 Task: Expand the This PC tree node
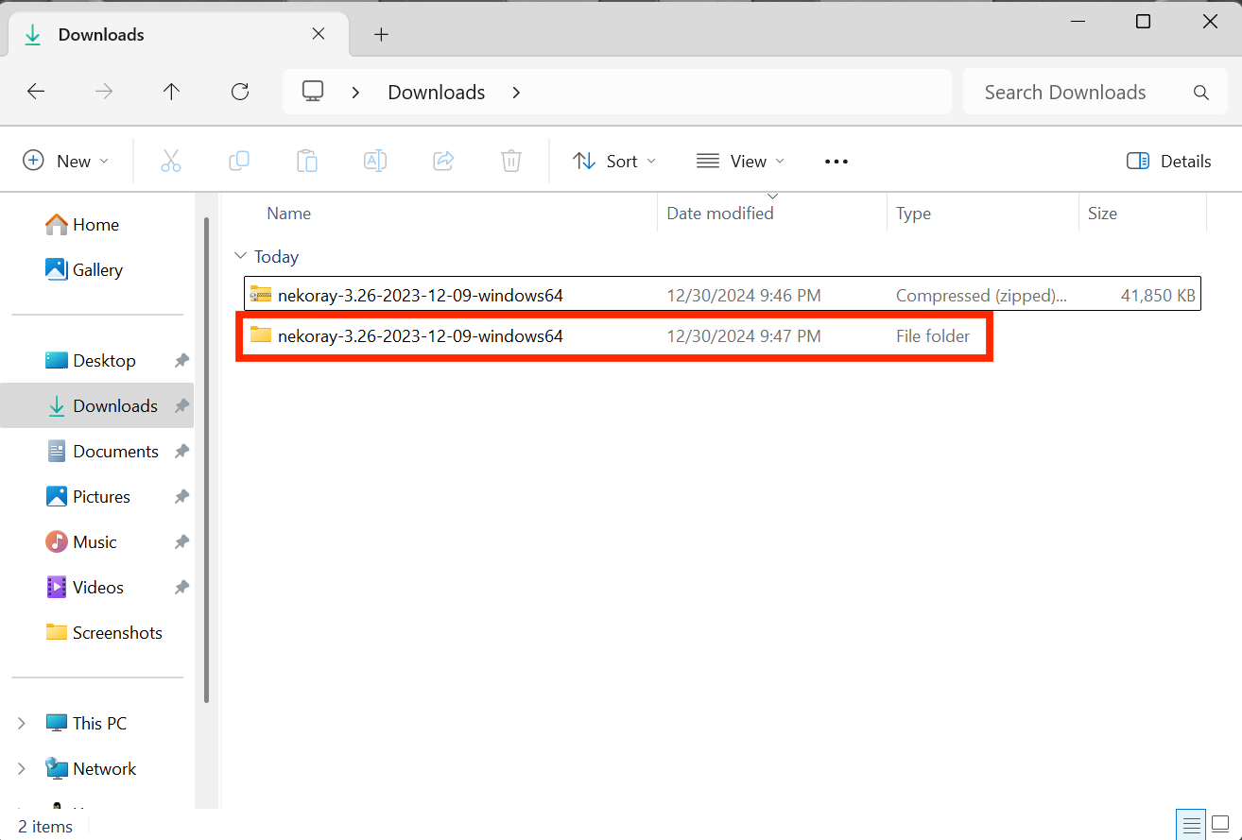pos(22,724)
